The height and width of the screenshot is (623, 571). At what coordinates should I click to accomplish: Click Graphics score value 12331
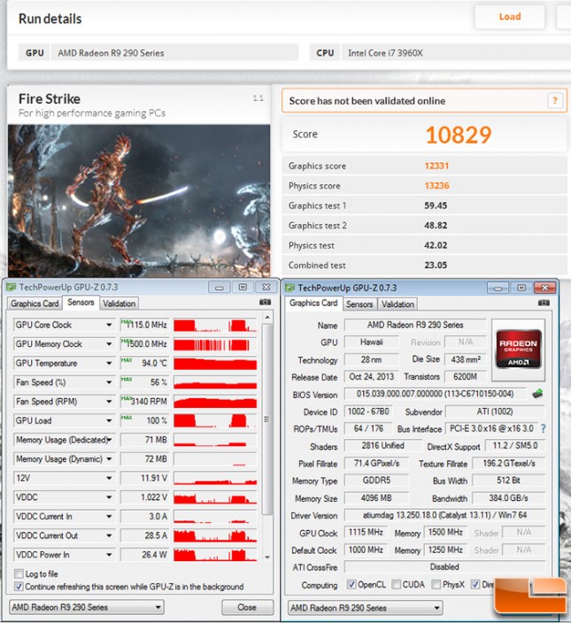(436, 165)
